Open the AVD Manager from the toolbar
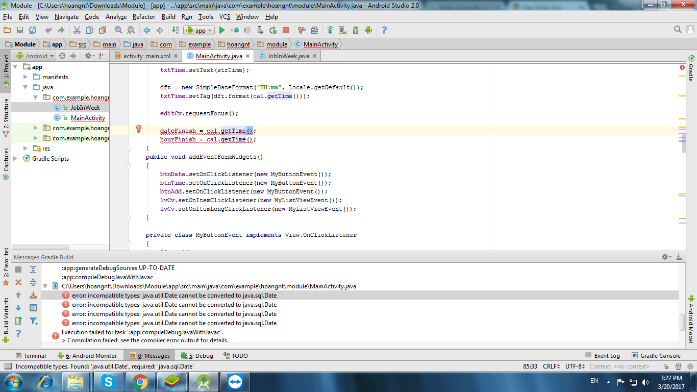Screen dimensions: 697x392 coord(342,30)
